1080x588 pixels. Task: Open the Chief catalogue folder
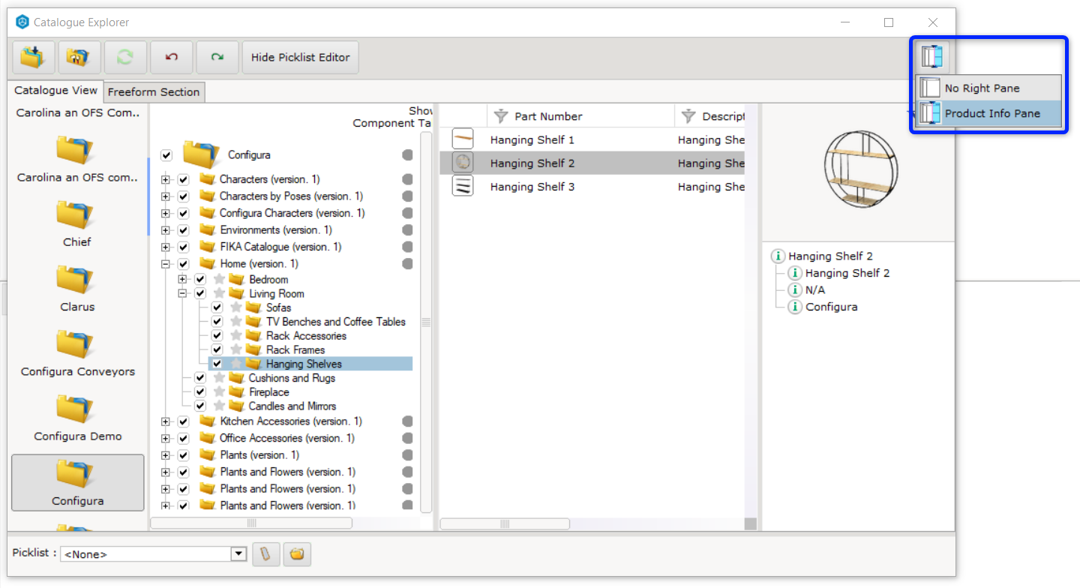coord(76,223)
